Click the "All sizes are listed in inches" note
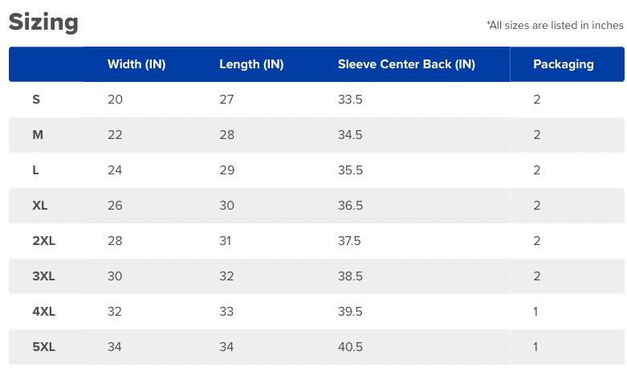Screen dimensions: 627x388 point(555,26)
